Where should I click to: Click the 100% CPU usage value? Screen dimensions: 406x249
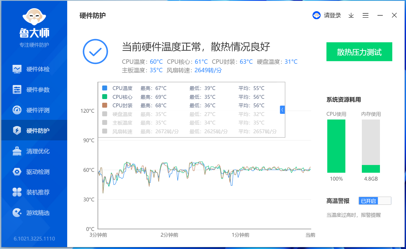[336, 179]
